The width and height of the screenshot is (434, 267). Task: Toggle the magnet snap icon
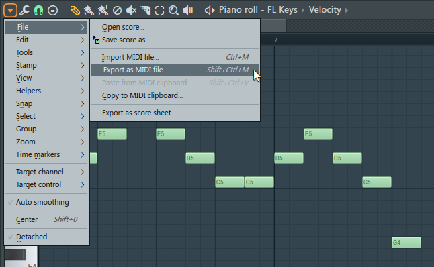38,11
